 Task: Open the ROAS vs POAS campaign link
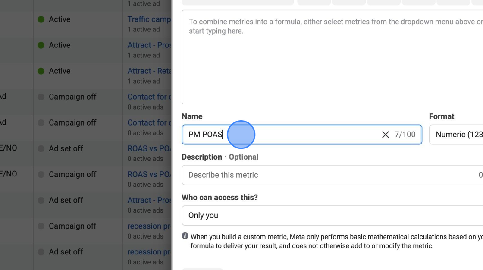tap(148, 148)
